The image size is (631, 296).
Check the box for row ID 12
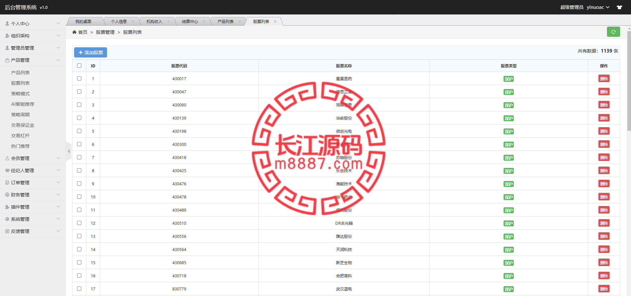[x=79, y=223]
